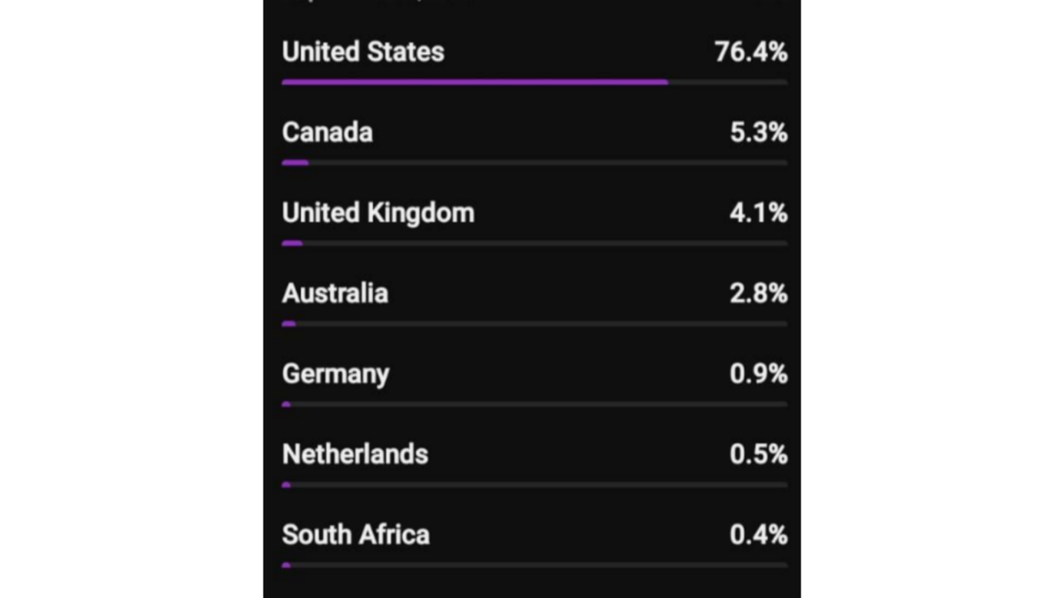Select the Netherlands country label
Viewport: 1064px width, 598px height.
[x=355, y=454]
